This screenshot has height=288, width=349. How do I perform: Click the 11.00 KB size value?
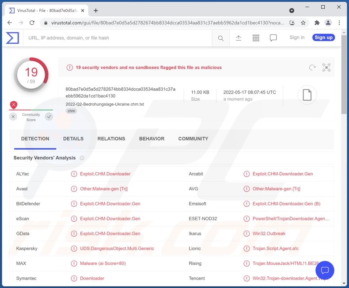tap(200, 92)
